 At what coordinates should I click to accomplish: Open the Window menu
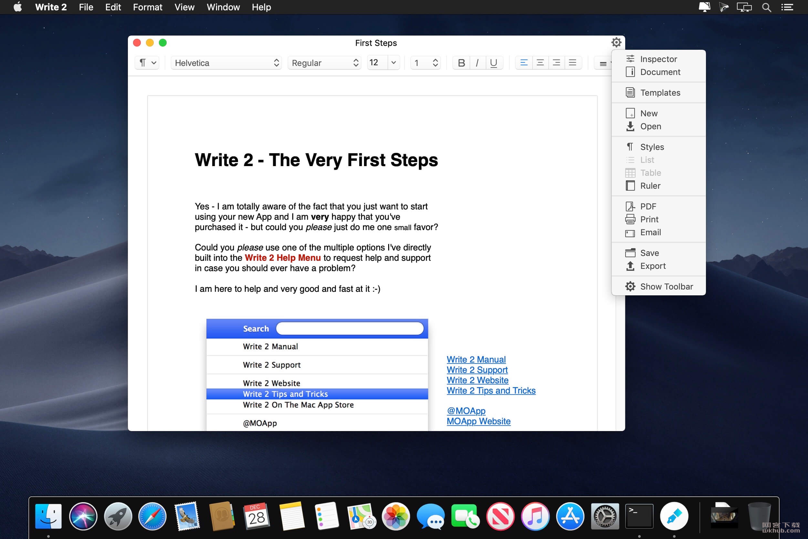[223, 7]
